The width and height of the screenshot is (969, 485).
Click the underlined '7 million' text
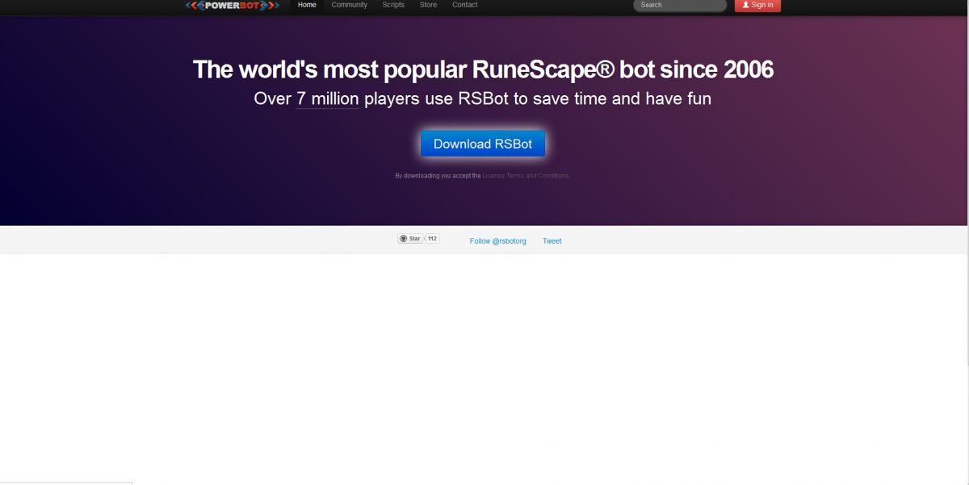click(327, 99)
